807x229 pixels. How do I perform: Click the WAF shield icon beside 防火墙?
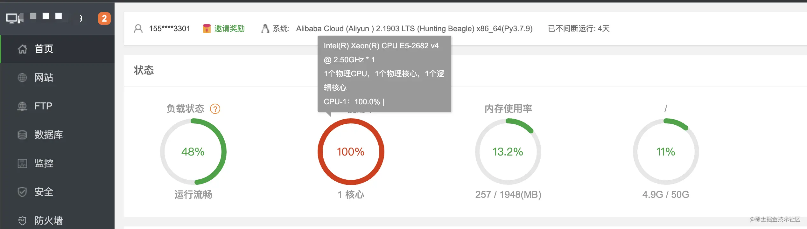(22, 220)
